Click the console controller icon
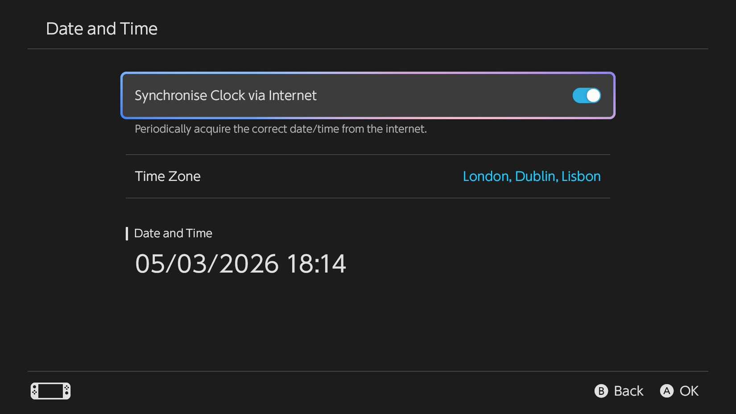 click(50, 391)
